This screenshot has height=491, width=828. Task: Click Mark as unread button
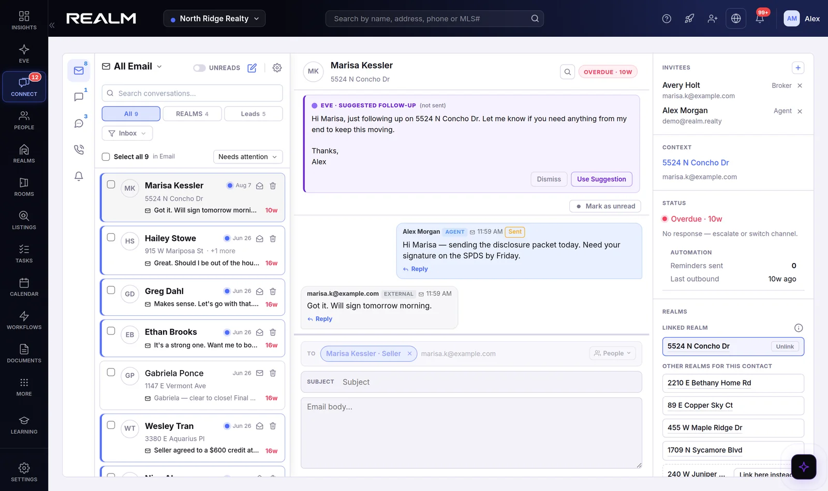pos(605,206)
